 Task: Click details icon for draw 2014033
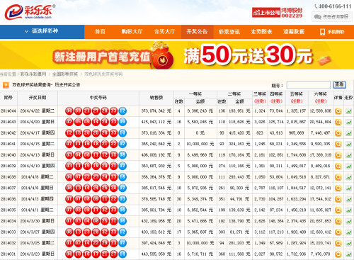tap(338, 232)
